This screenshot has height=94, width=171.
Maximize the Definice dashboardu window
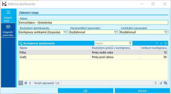click(153, 4)
